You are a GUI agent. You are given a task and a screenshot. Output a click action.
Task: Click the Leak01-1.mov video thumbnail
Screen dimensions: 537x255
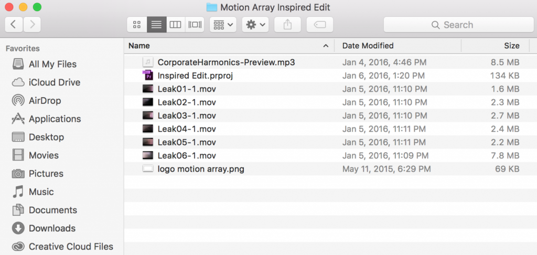click(147, 89)
